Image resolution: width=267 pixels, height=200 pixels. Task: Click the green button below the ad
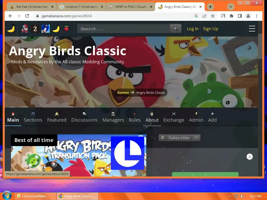[x=205, y=174]
